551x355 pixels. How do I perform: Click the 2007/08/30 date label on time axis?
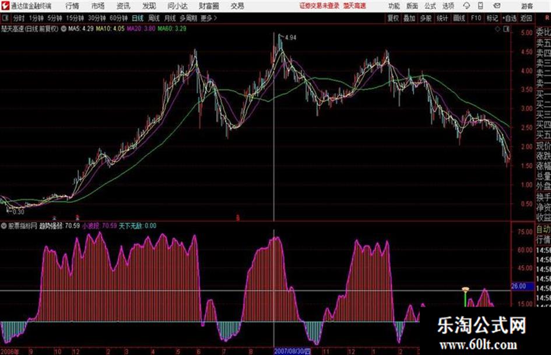292,351
